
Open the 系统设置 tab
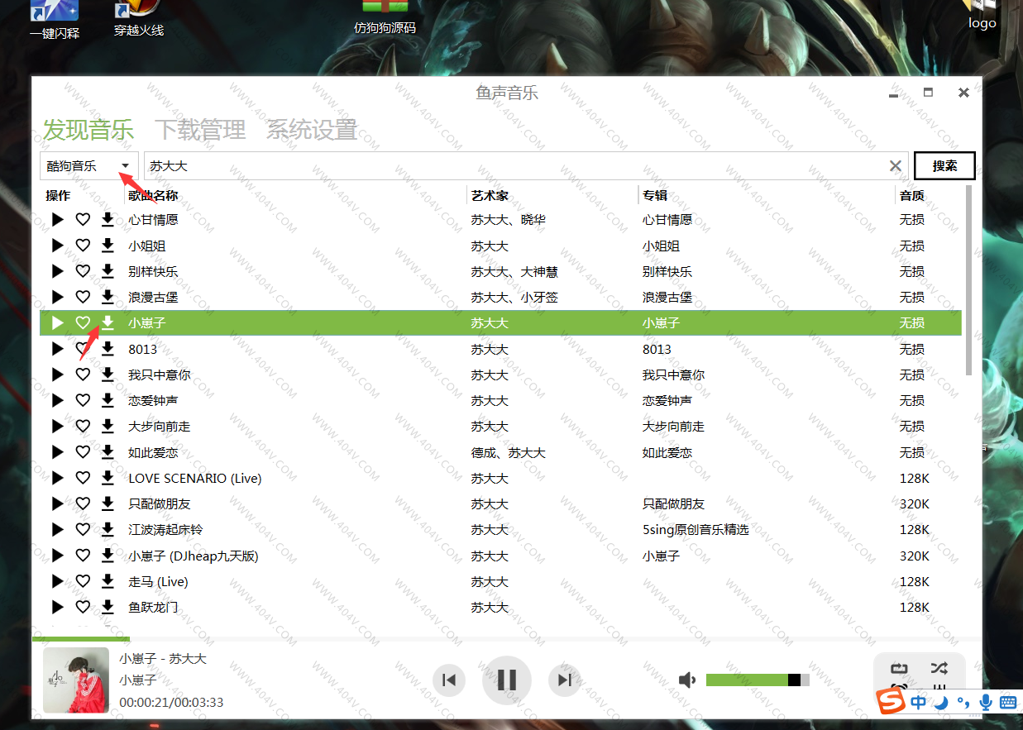point(311,130)
